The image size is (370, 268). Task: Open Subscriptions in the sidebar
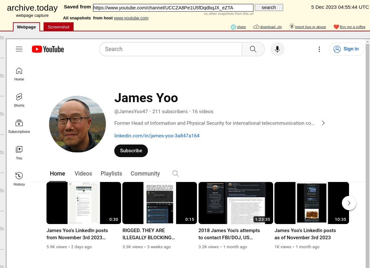click(x=19, y=126)
